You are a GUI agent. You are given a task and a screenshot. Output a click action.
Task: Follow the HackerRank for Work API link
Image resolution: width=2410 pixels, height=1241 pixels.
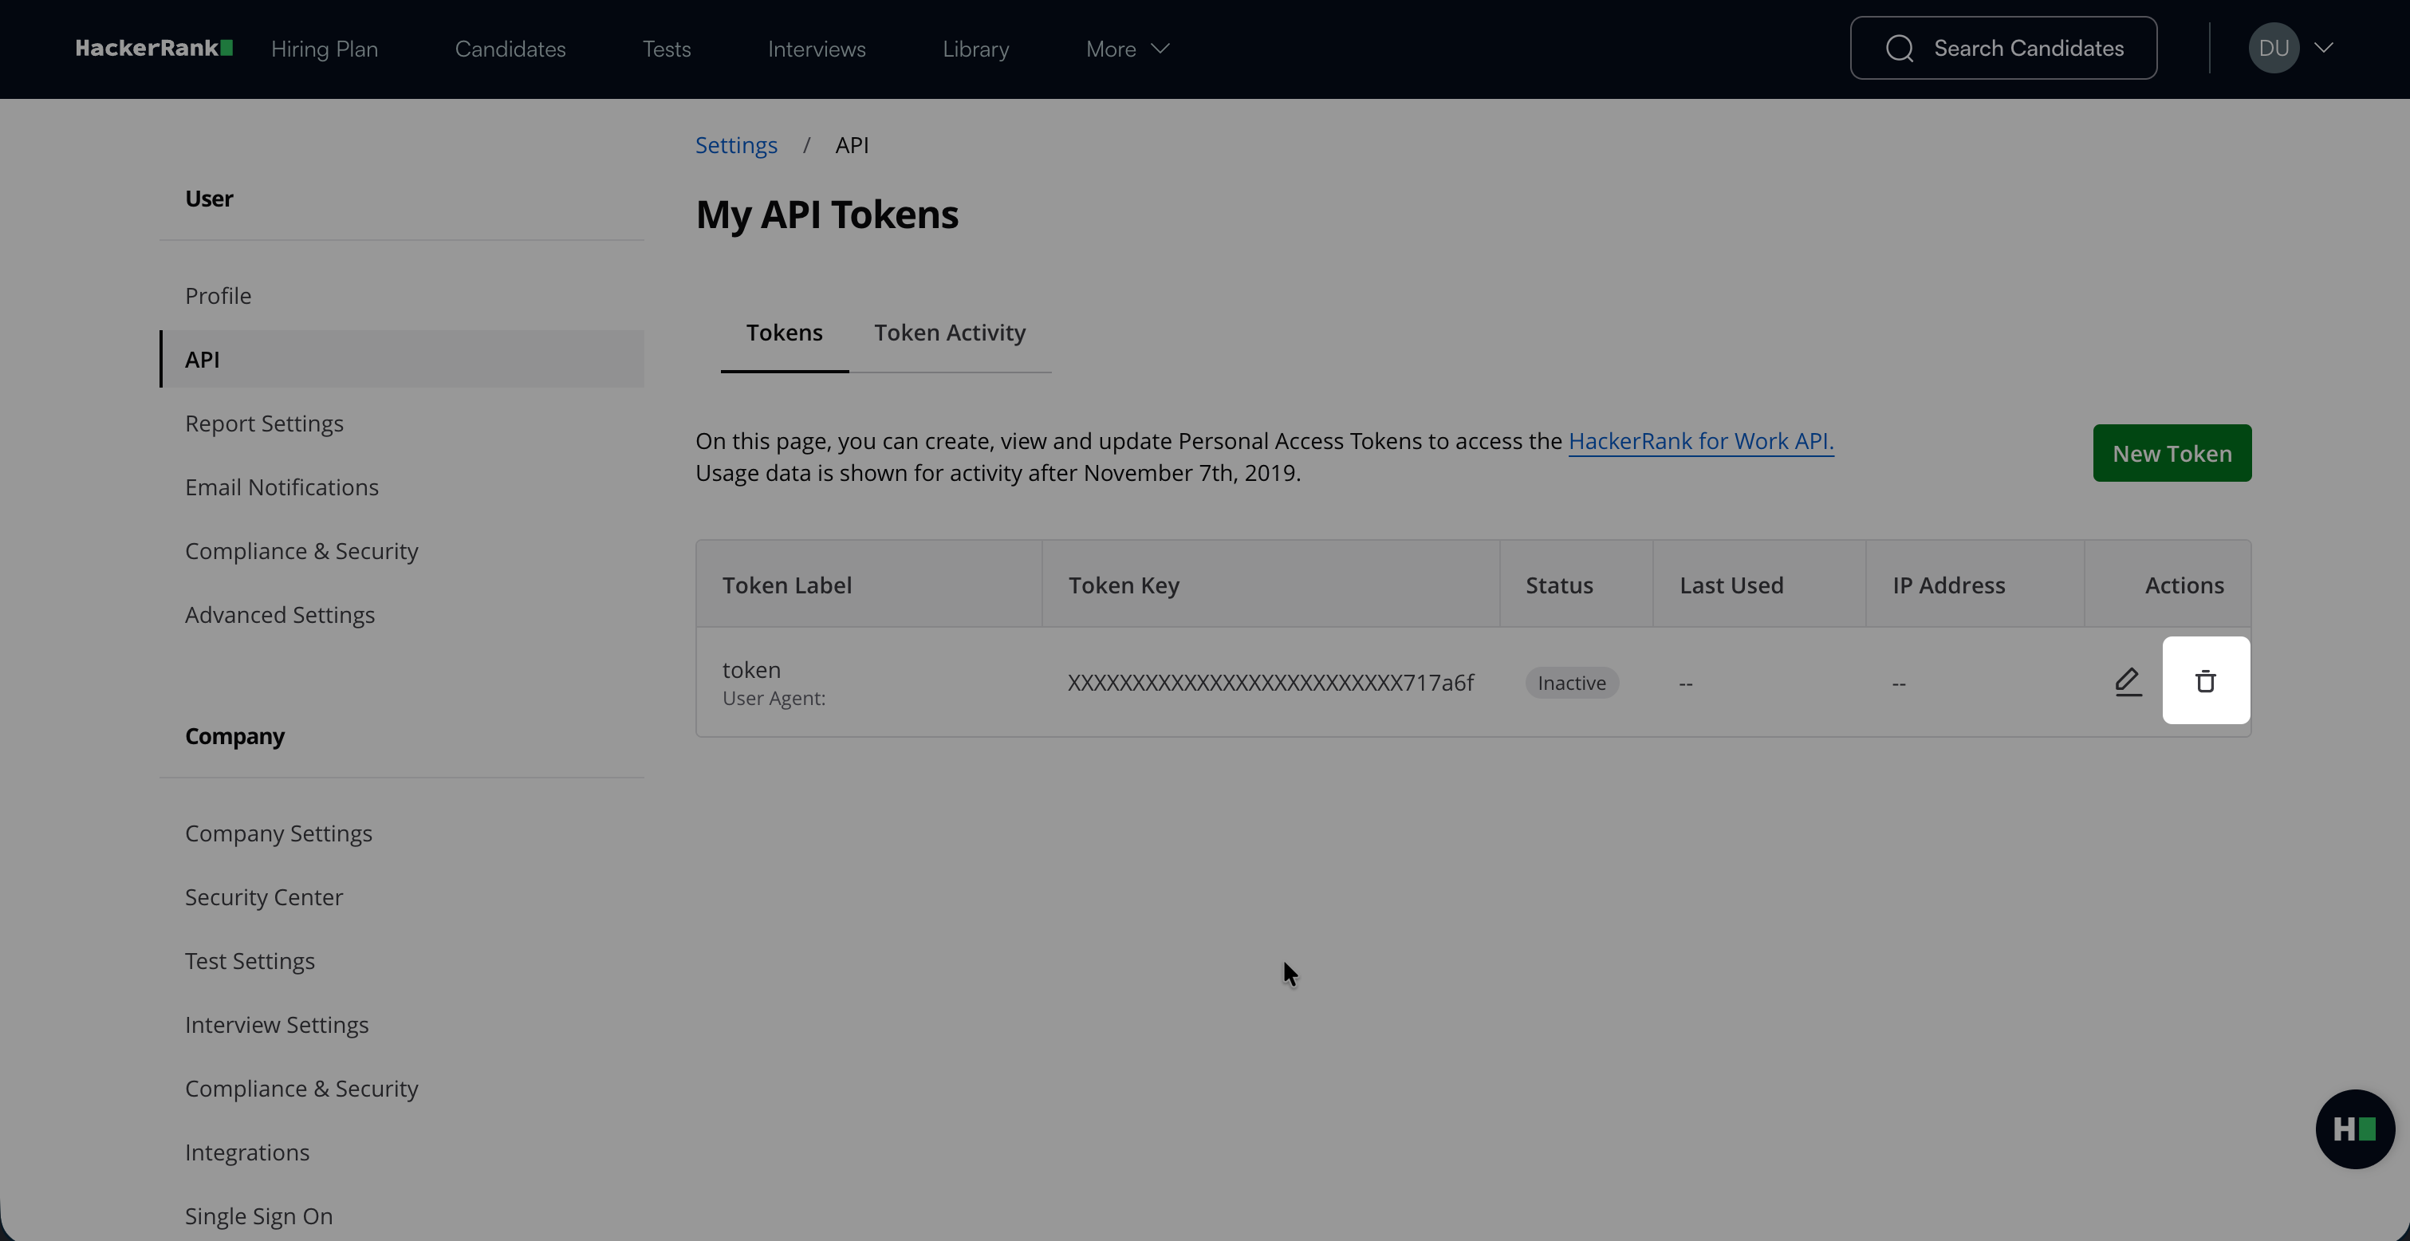(1701, 441)
